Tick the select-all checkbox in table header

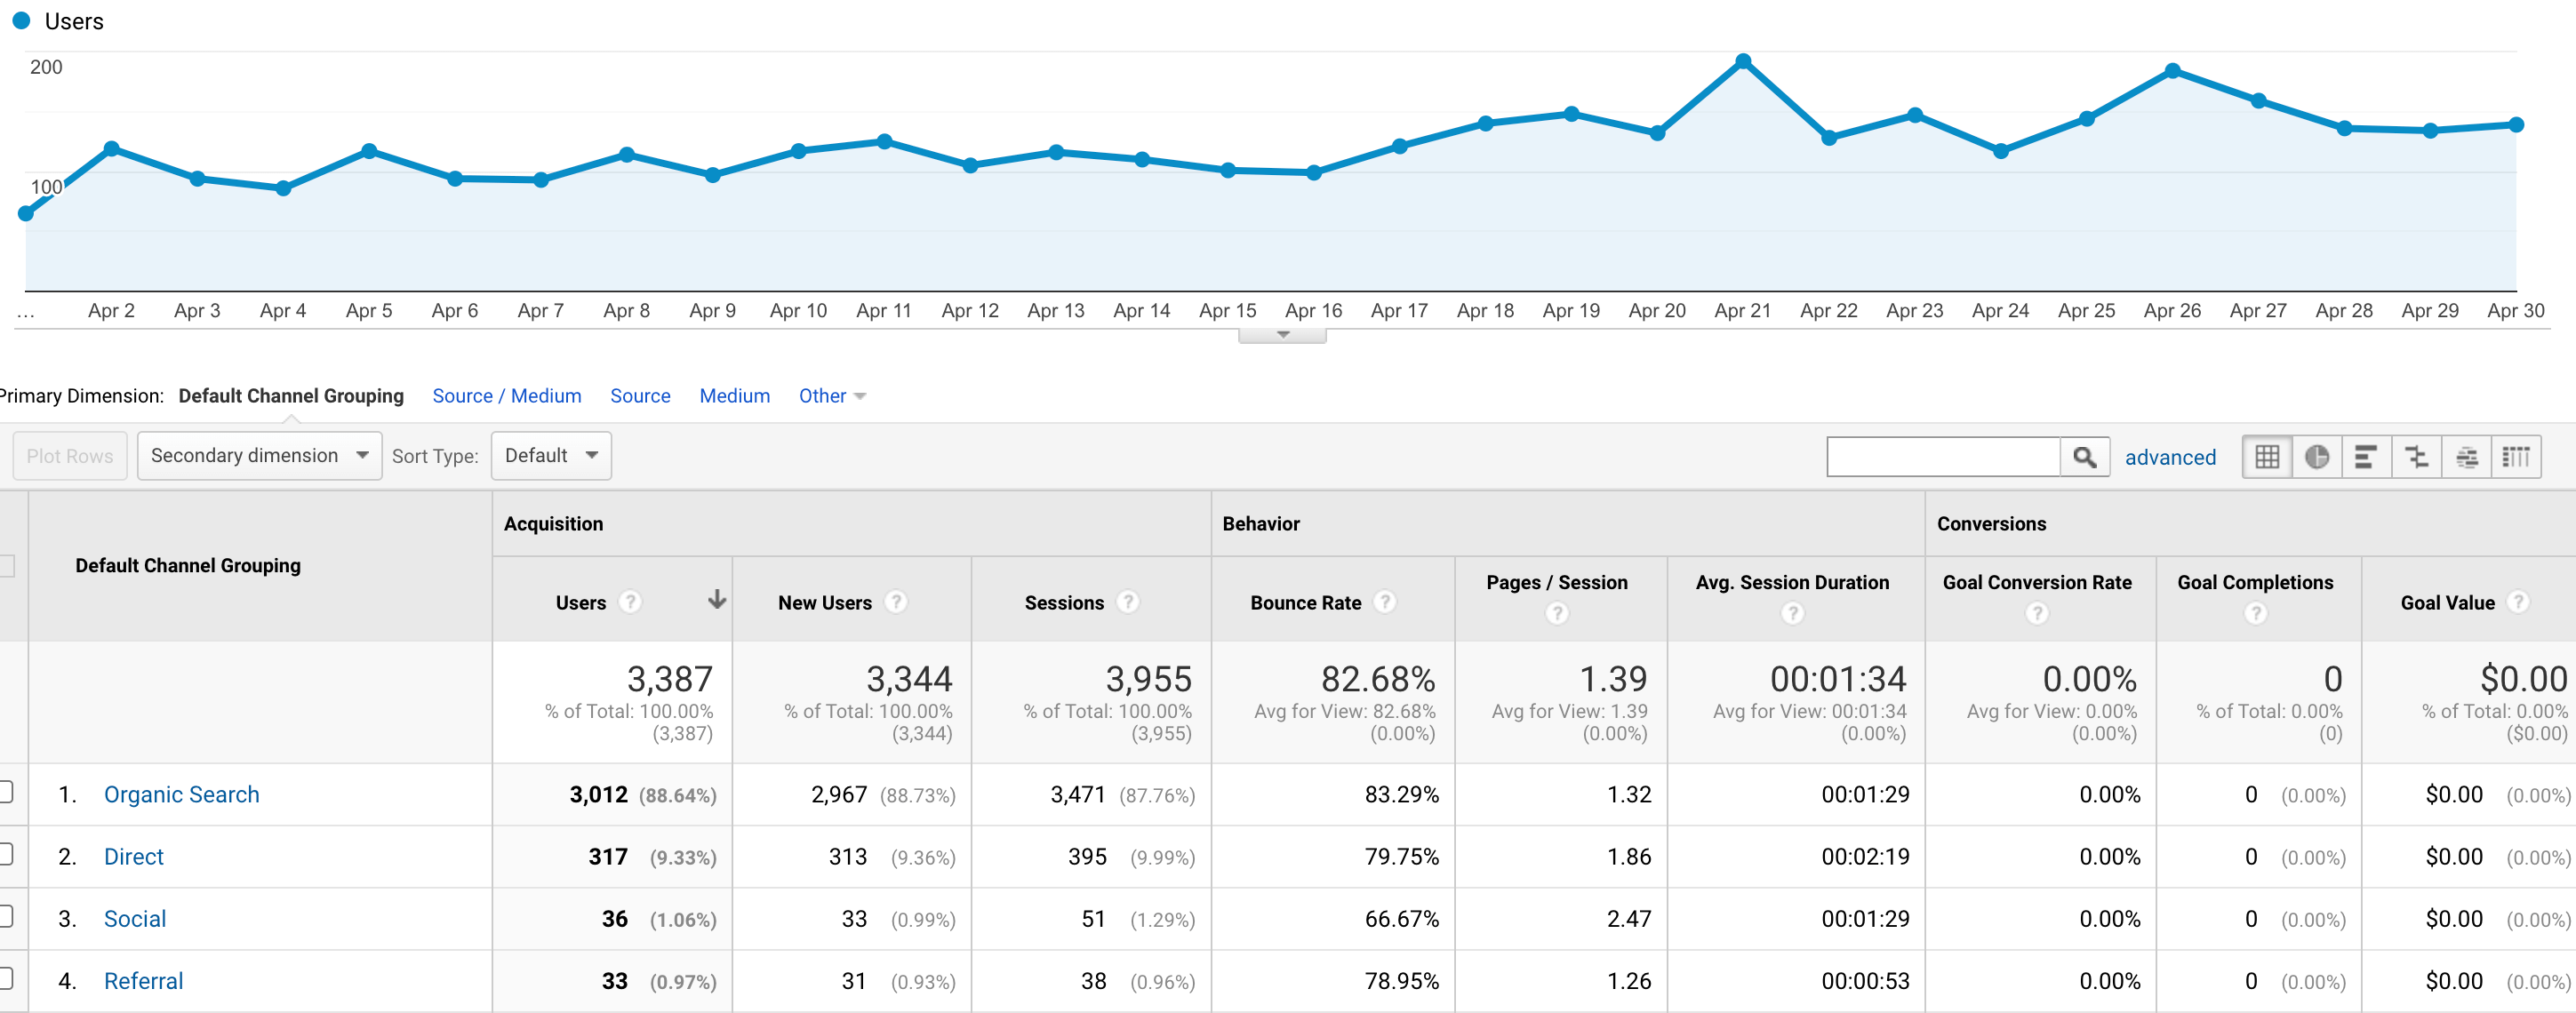6,566
